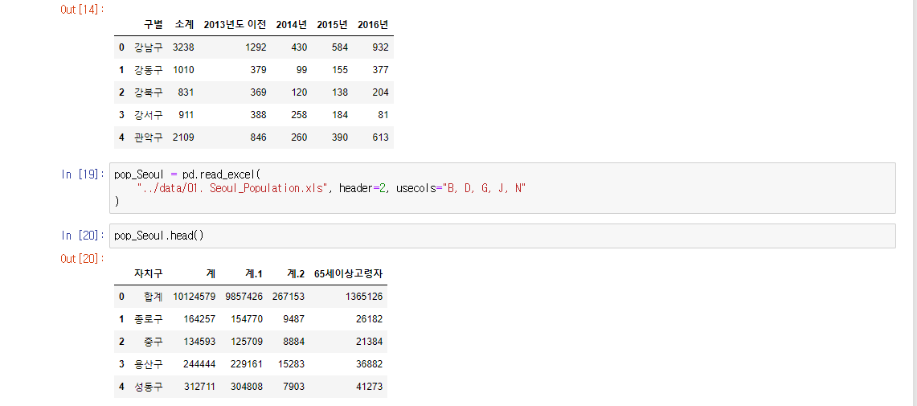917x406 pixels.
Task: Click the 1010 subtotal for 강동구
Action: click(183, 70)
